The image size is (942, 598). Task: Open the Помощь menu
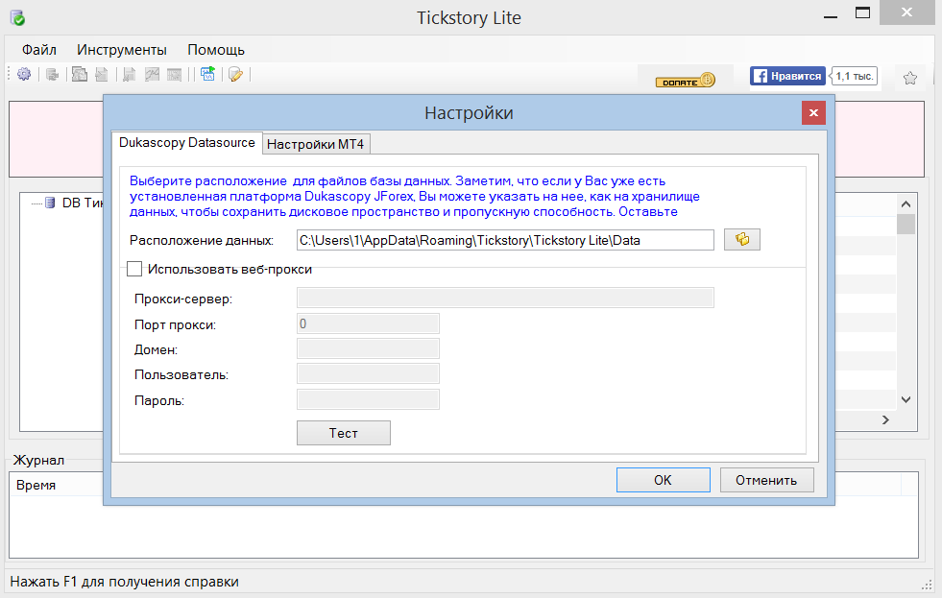click(x=216, y=50)
